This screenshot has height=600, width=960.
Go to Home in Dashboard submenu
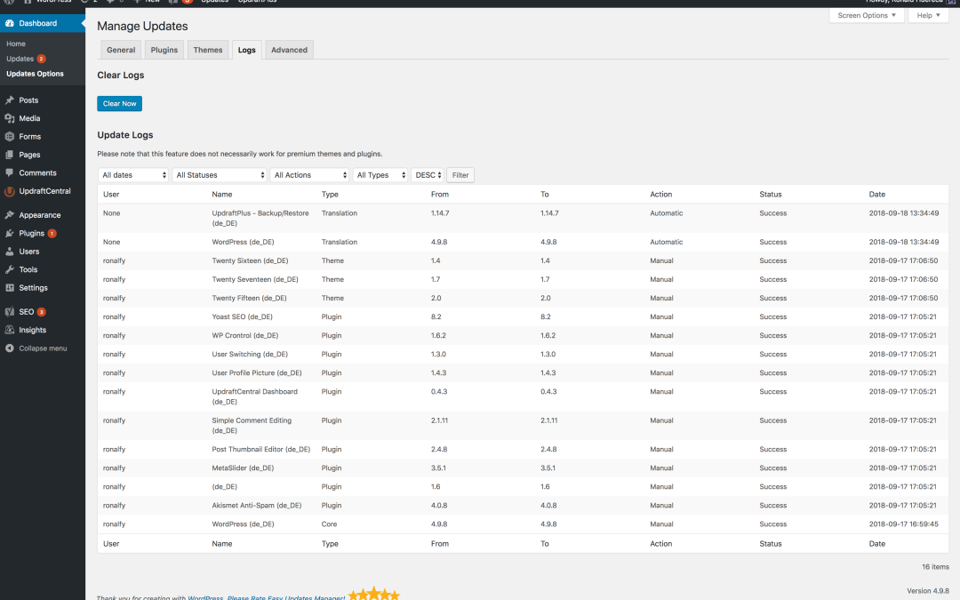(x=16, y=44)
